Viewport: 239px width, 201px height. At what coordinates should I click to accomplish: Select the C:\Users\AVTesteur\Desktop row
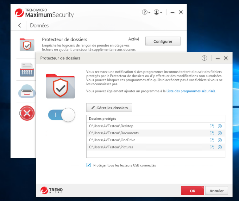(x=156, y=126)
